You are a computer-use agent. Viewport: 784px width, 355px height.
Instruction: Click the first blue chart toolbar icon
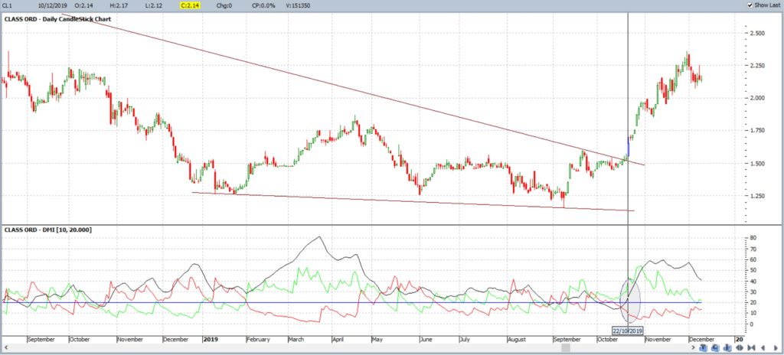click(x=704, y=347)
